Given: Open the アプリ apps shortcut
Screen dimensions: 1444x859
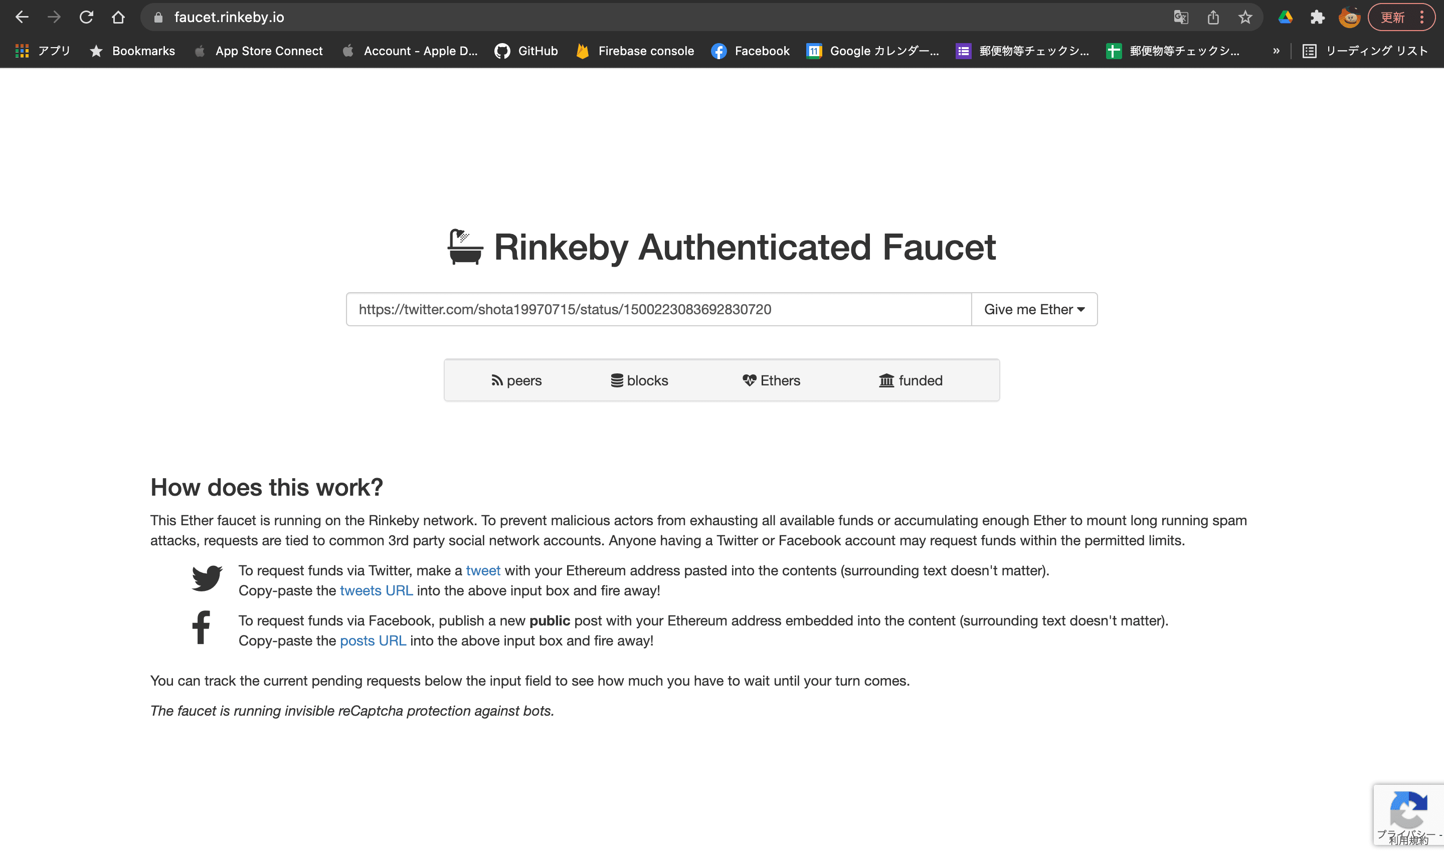Looking at the screenshot, I should tap(43, 51).
